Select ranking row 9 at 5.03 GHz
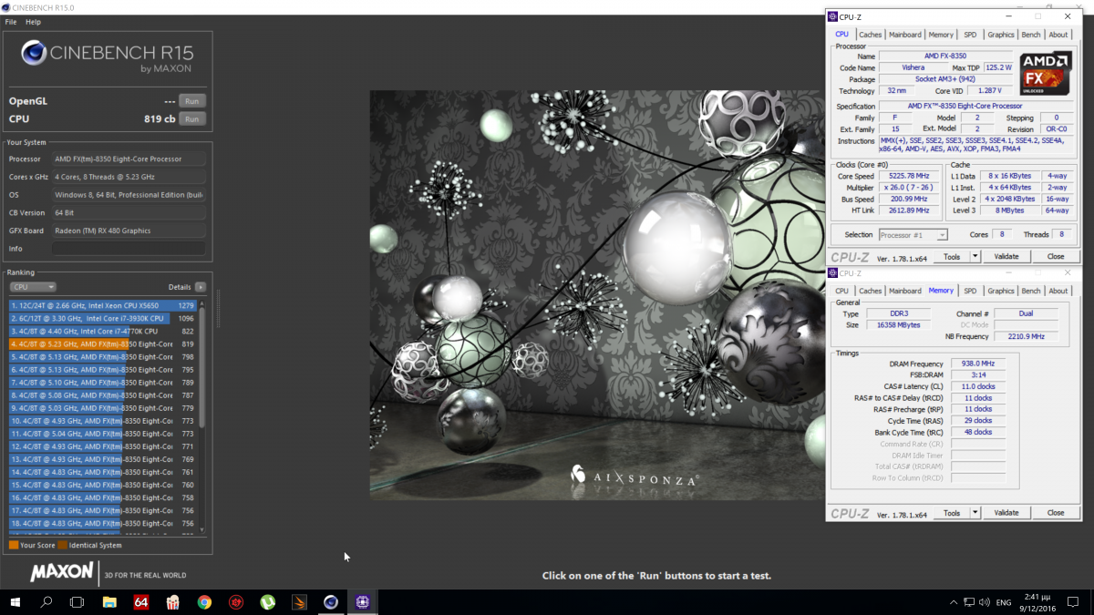1094x615 pixels. pos(103,408)
